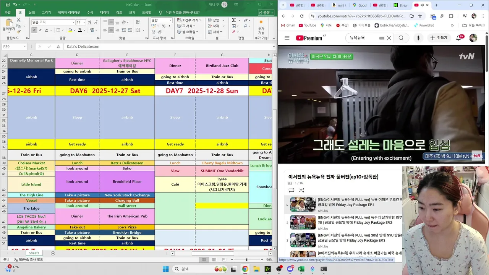489x275 pixels.
Task: Toggle bold formatting in Excel
Action: tap(34, 30)
